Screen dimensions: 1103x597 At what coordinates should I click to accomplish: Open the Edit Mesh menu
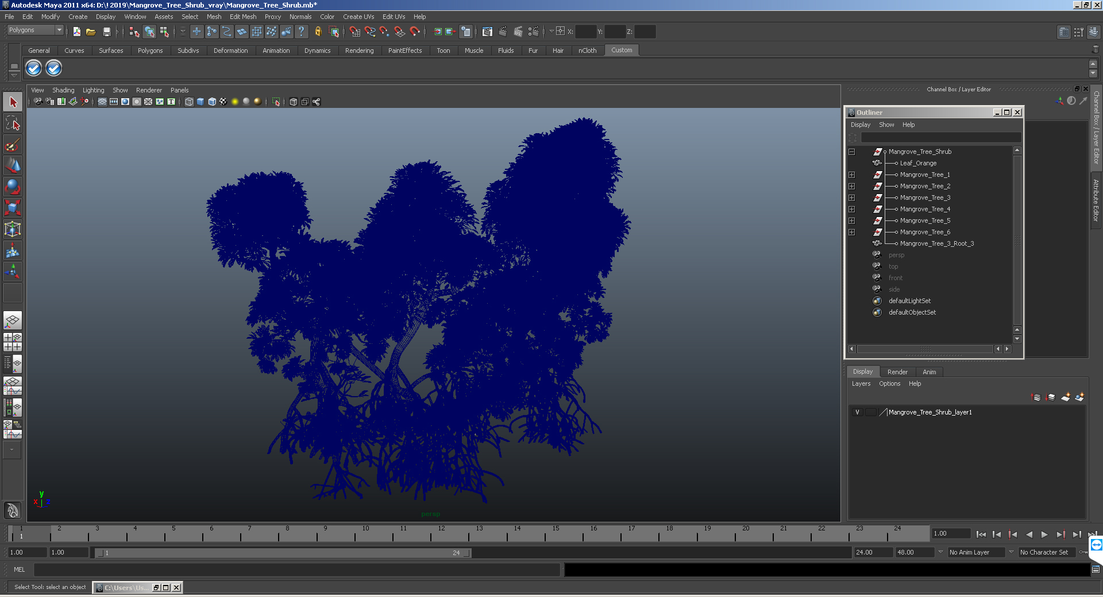click(243, 17)
